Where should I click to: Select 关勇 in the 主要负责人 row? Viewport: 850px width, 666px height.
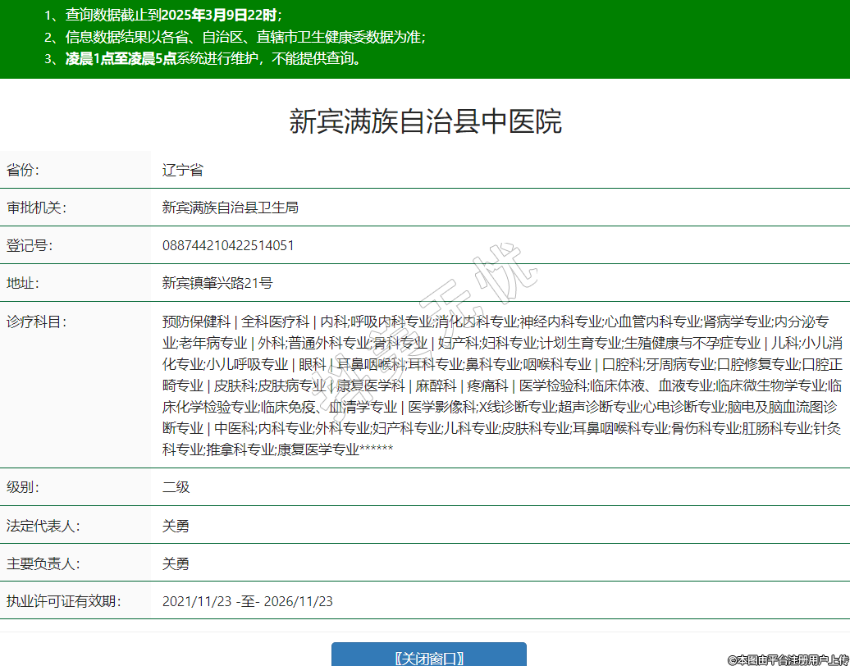[x=176, y=564]
